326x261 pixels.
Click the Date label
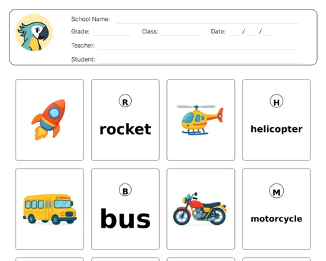point(218,31)
